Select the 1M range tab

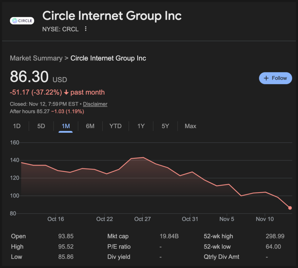coord(66,126)
